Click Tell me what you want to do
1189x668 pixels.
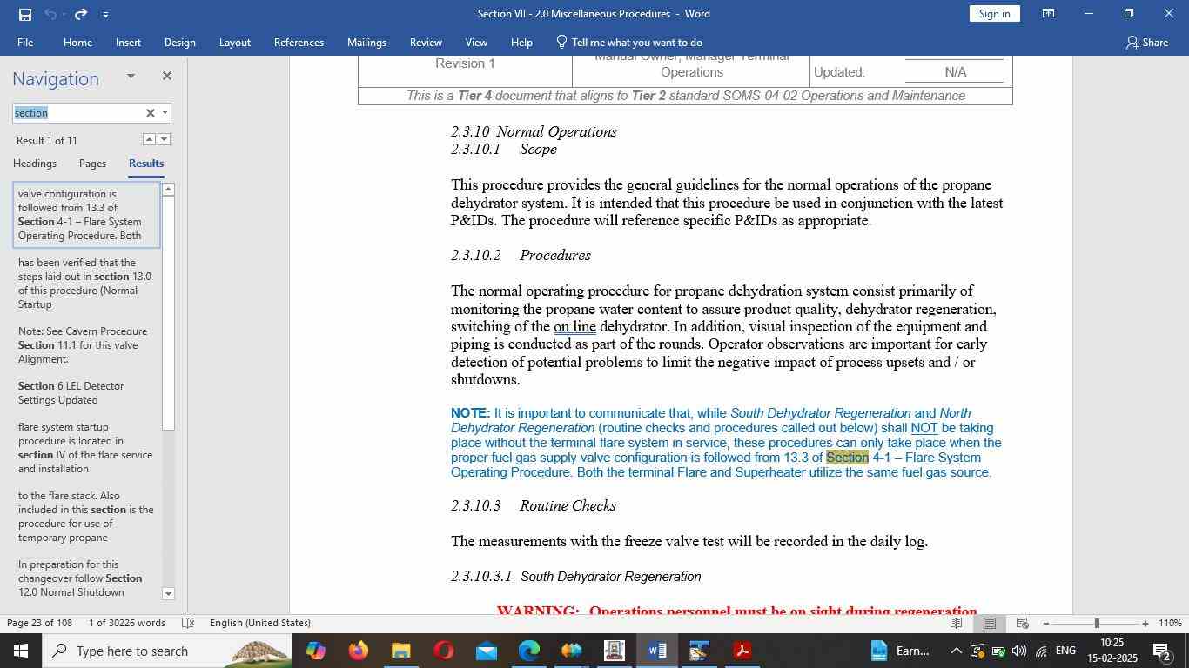tap(628, 42)
